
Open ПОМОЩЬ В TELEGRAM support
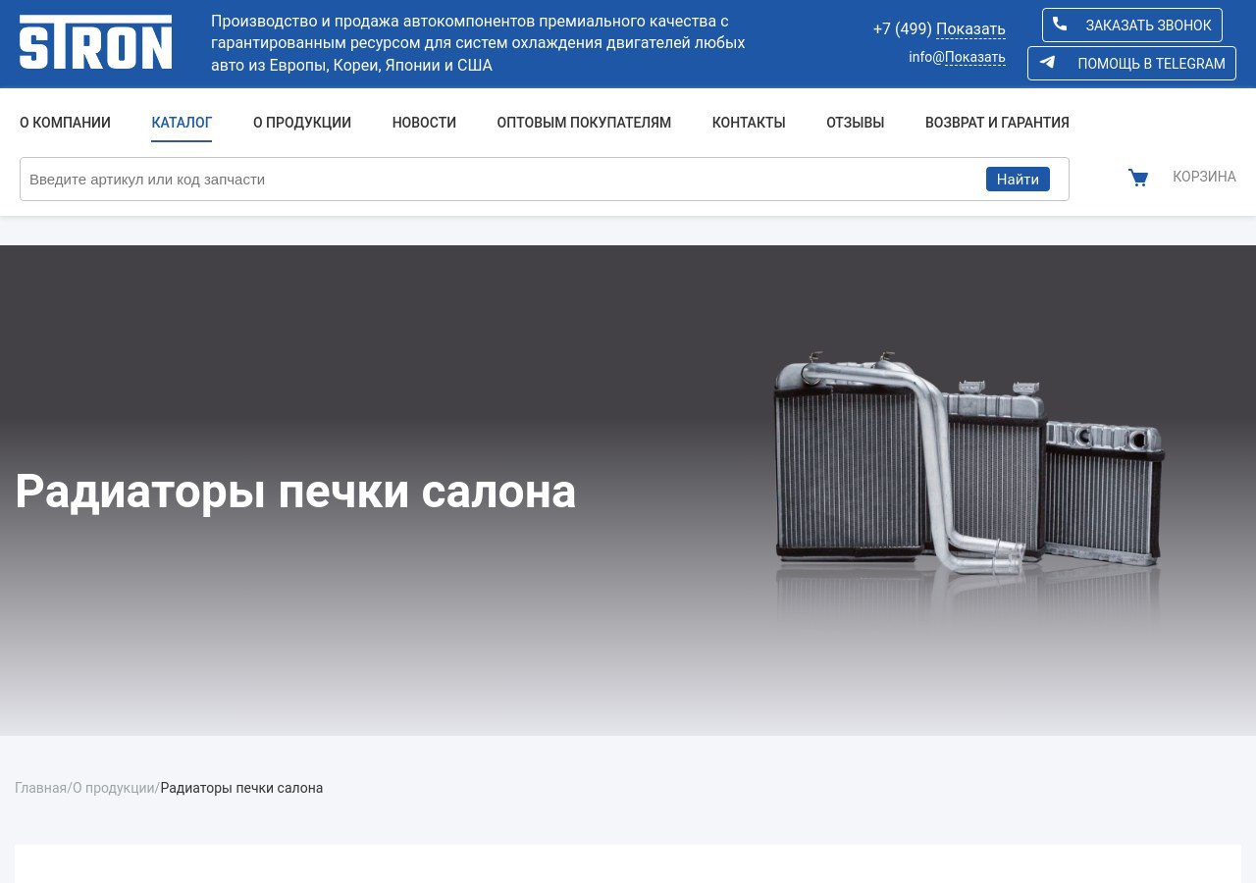coord(1131,63)
